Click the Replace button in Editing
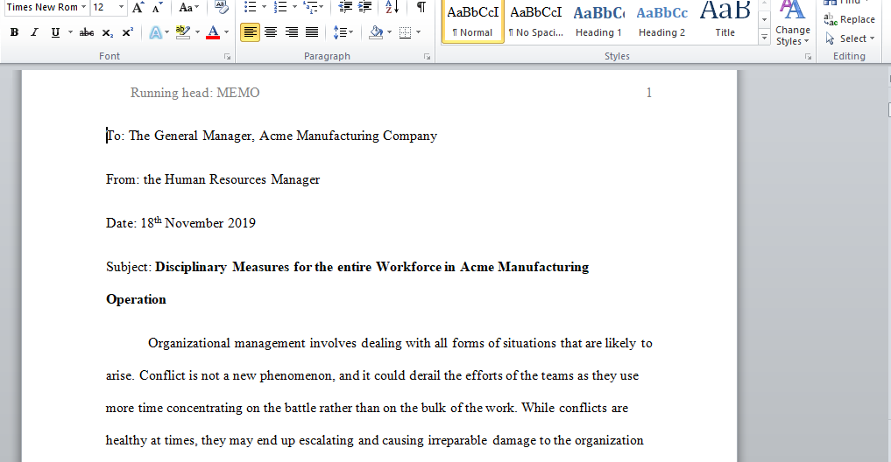The height and width of the screenshot is (462, 891). click(x=850, y=19)
